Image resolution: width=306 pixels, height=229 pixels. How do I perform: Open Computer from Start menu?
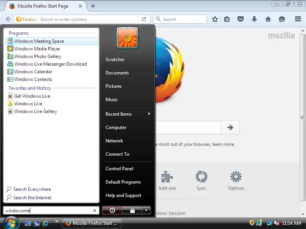click(x=116, y=127)
